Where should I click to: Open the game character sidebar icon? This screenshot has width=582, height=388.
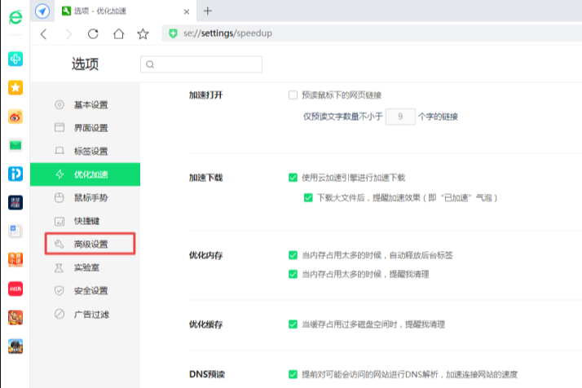[15, 317]
